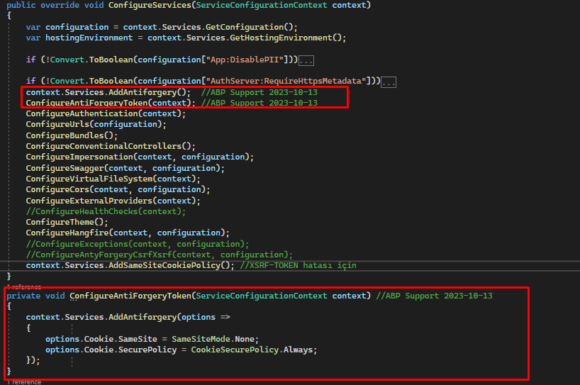Place cursor on ConfigureUrls(configuration) call
Image resolution: width=580 pixels, height=385 pixels.
pyautogui.click(x=96, y=124)
